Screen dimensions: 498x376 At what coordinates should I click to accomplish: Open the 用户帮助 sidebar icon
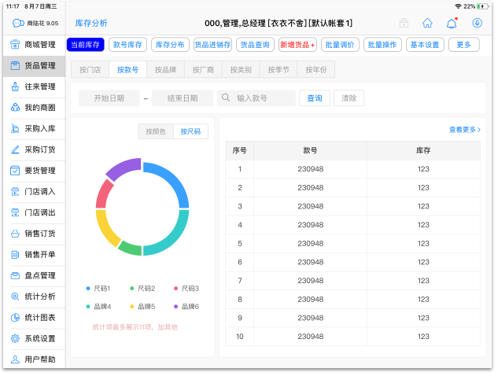15,359
